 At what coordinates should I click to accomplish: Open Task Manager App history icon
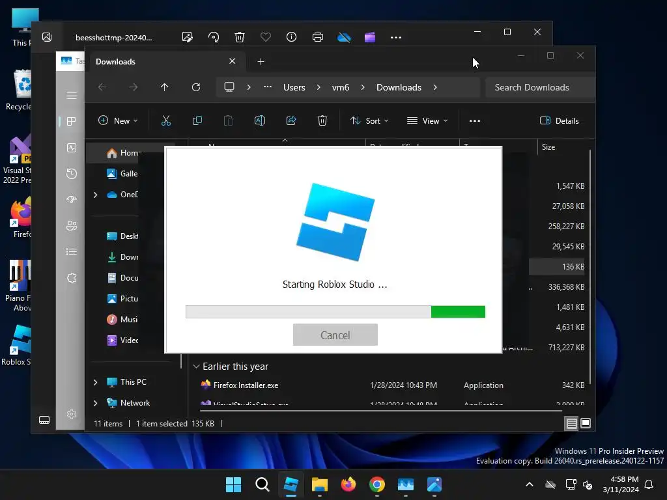[x=72, y=173]
